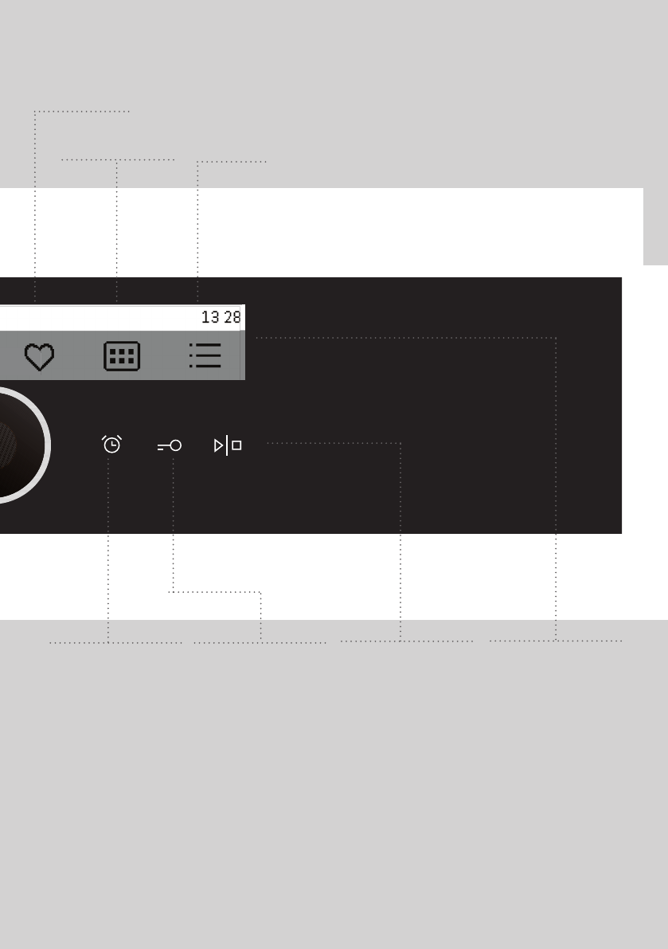Image resolution: width=668 pixels, height=949 pixels.
Task: Expand the bulleted list menu
Action: [205, 355]
